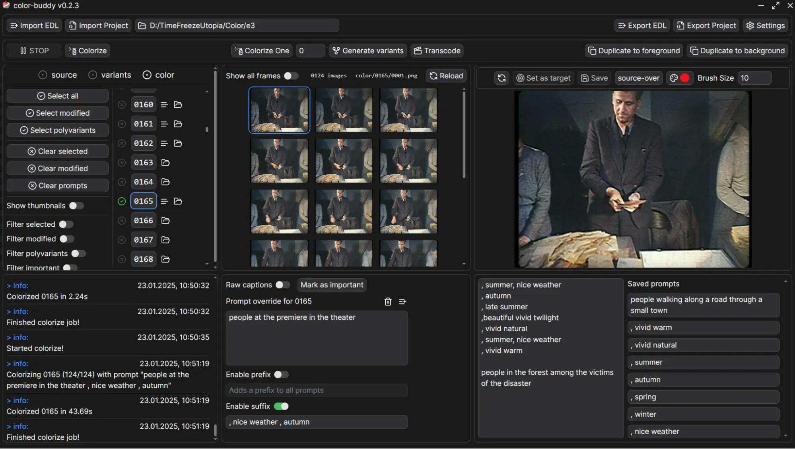The height and width of the screenshot is (449, 795).
Task: Open the source-over blend mode dropdown
Action: click(x=638, y=78)
